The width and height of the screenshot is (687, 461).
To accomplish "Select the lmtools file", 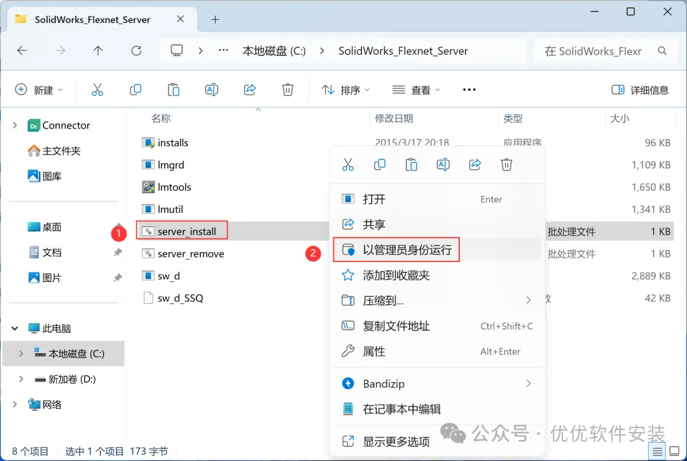I will click(x=174, y=187).
